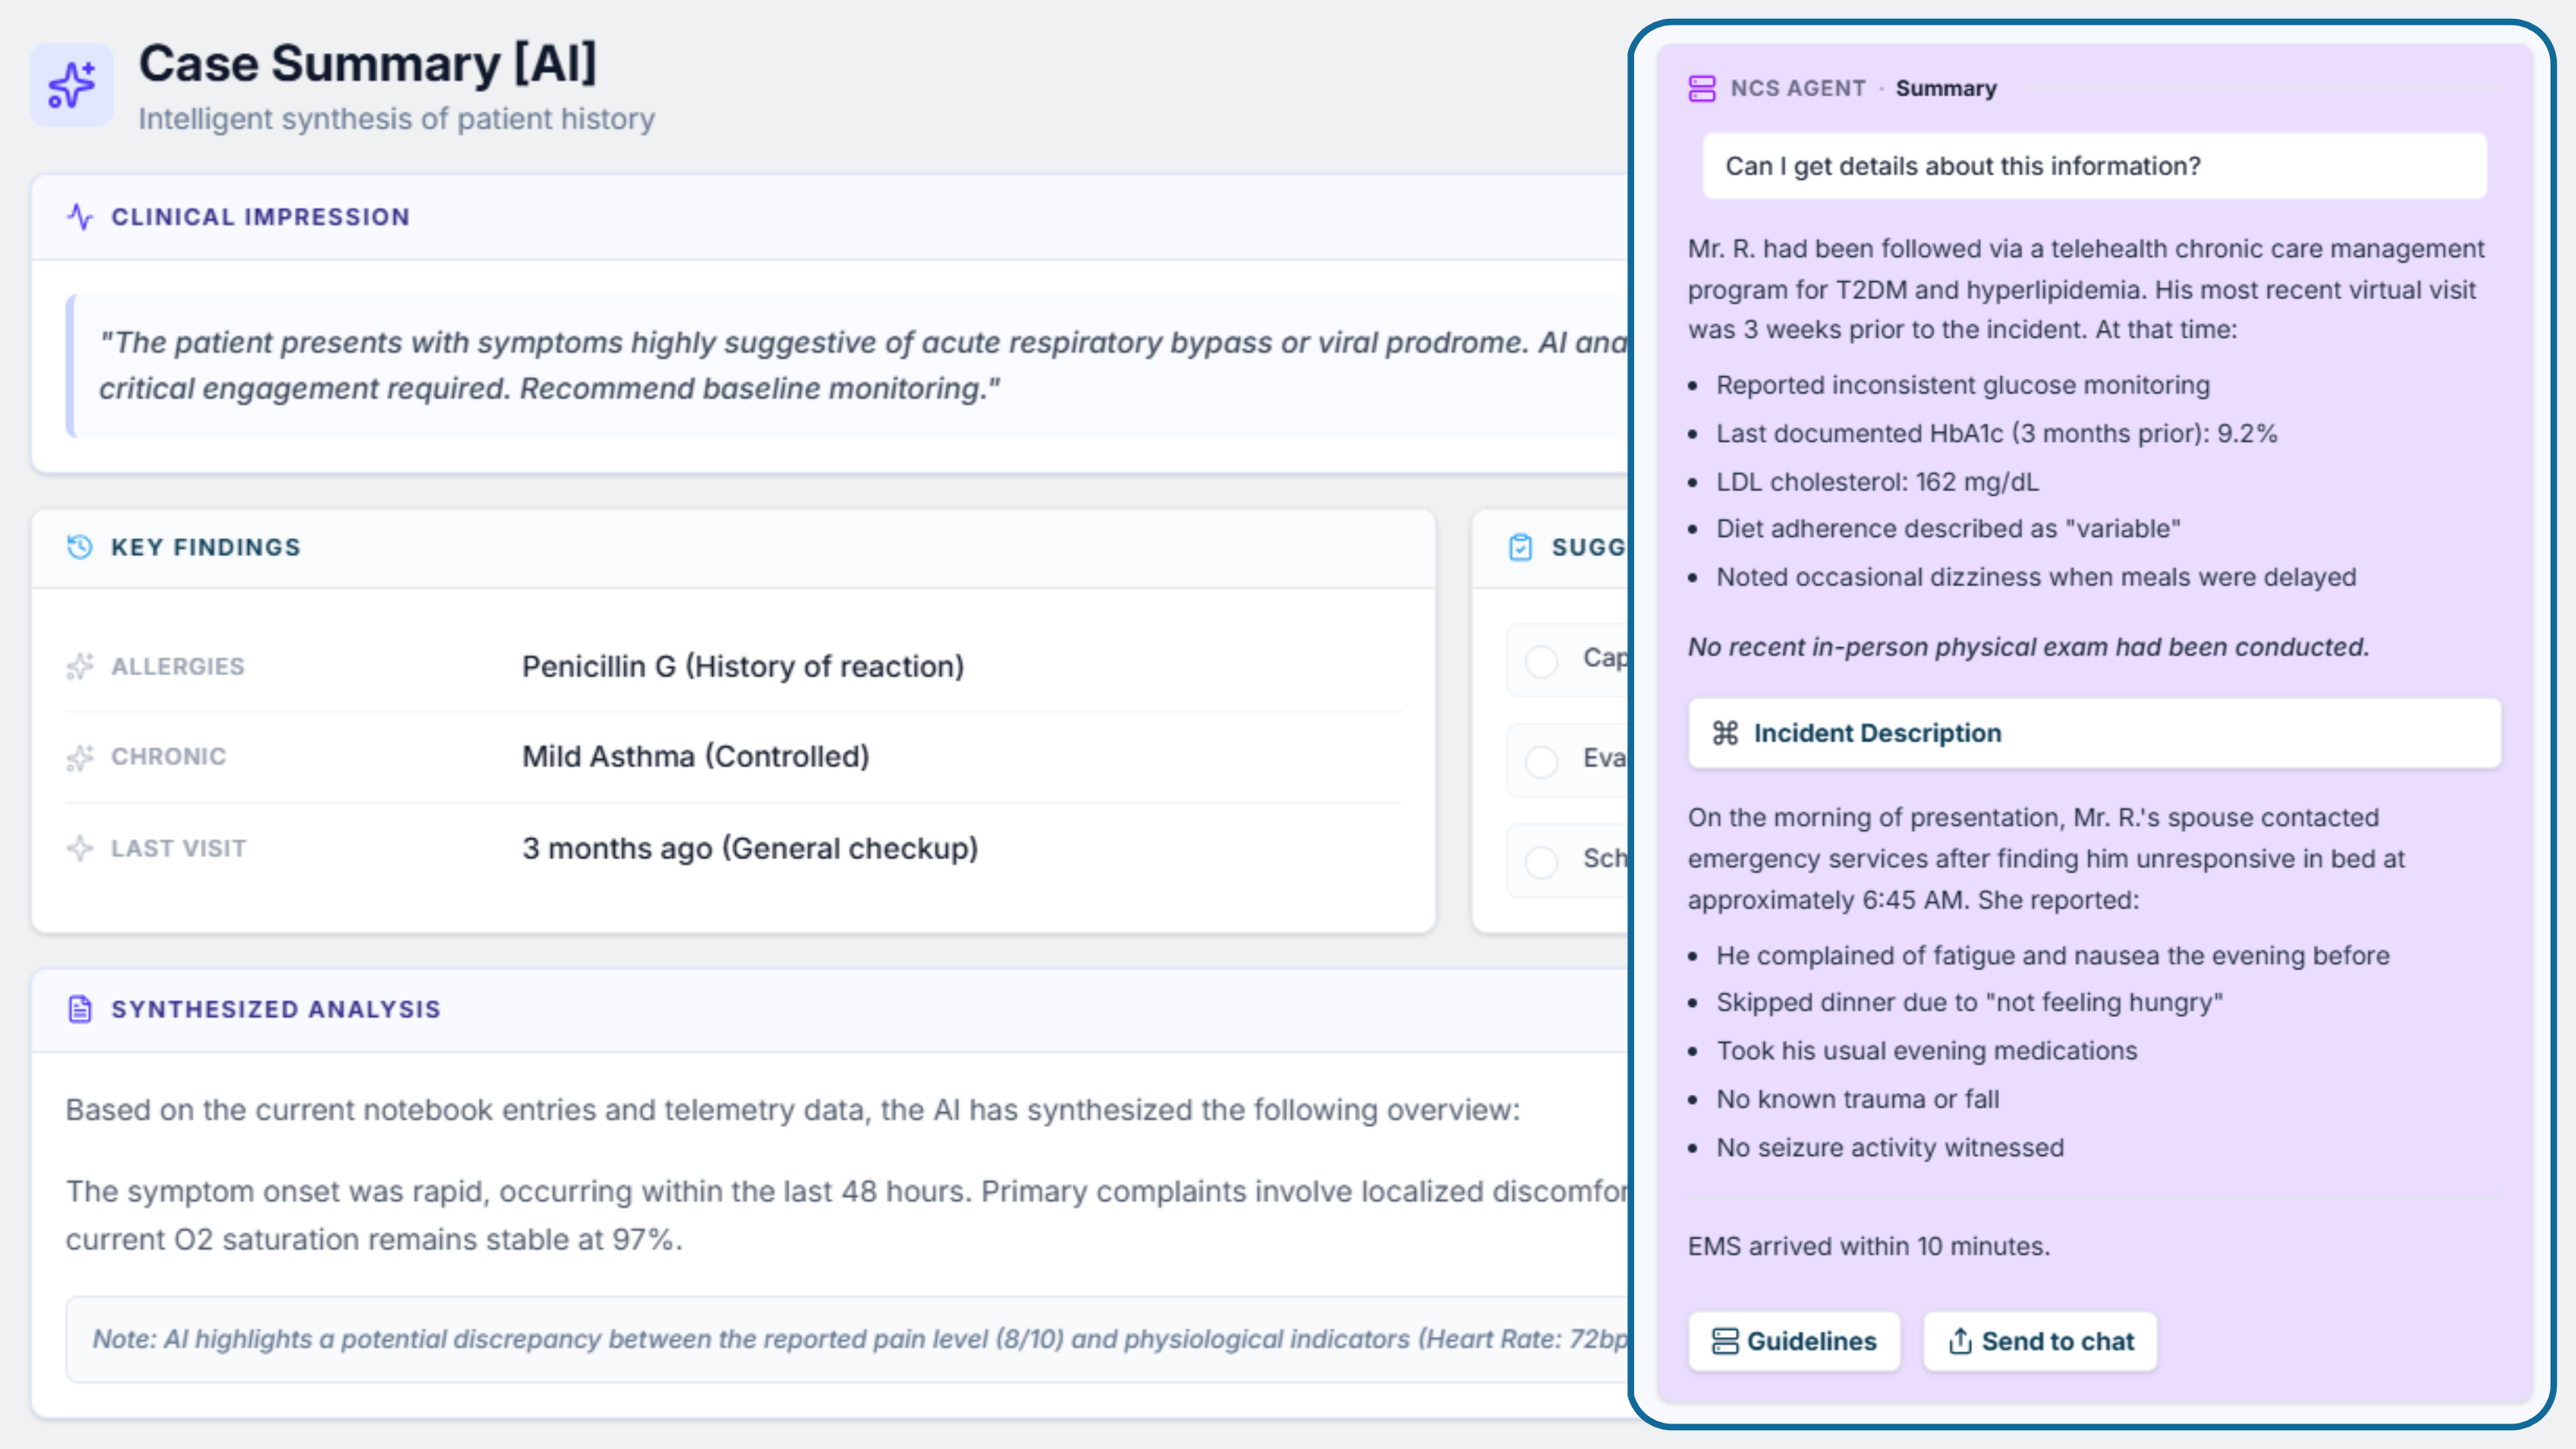2576x1449 pixels.
Task: Click 'Penicillin G (History of reaction)' value
Action: click(x=743, y=666)
